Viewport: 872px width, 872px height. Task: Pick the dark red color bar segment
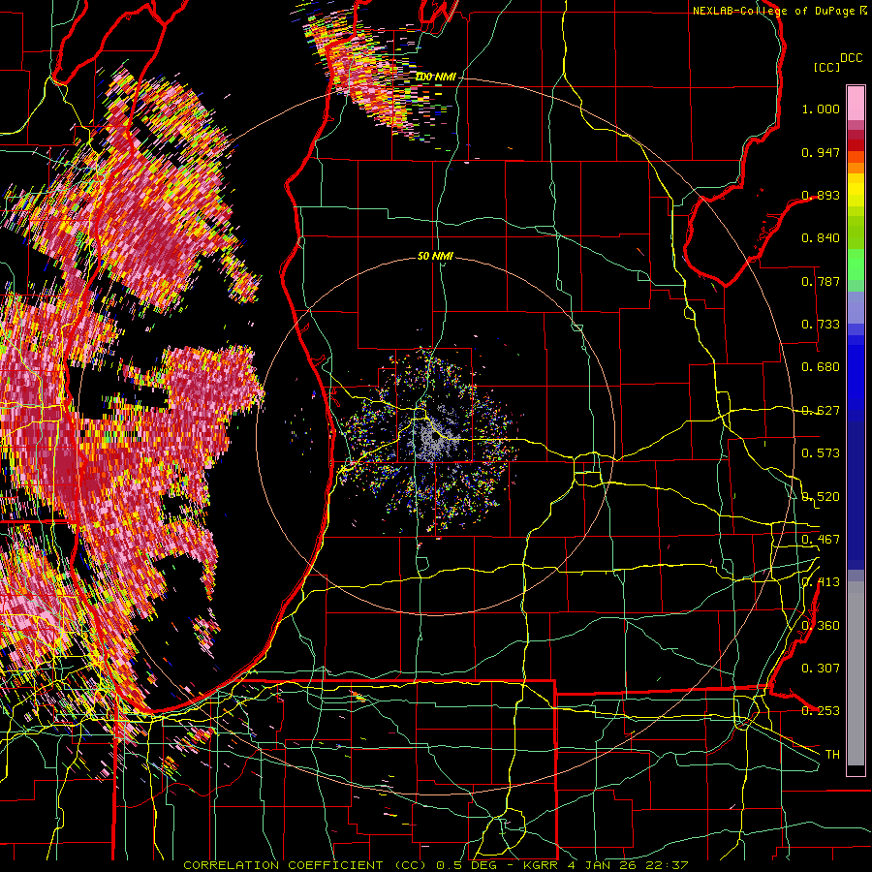[x=856, y=135]
